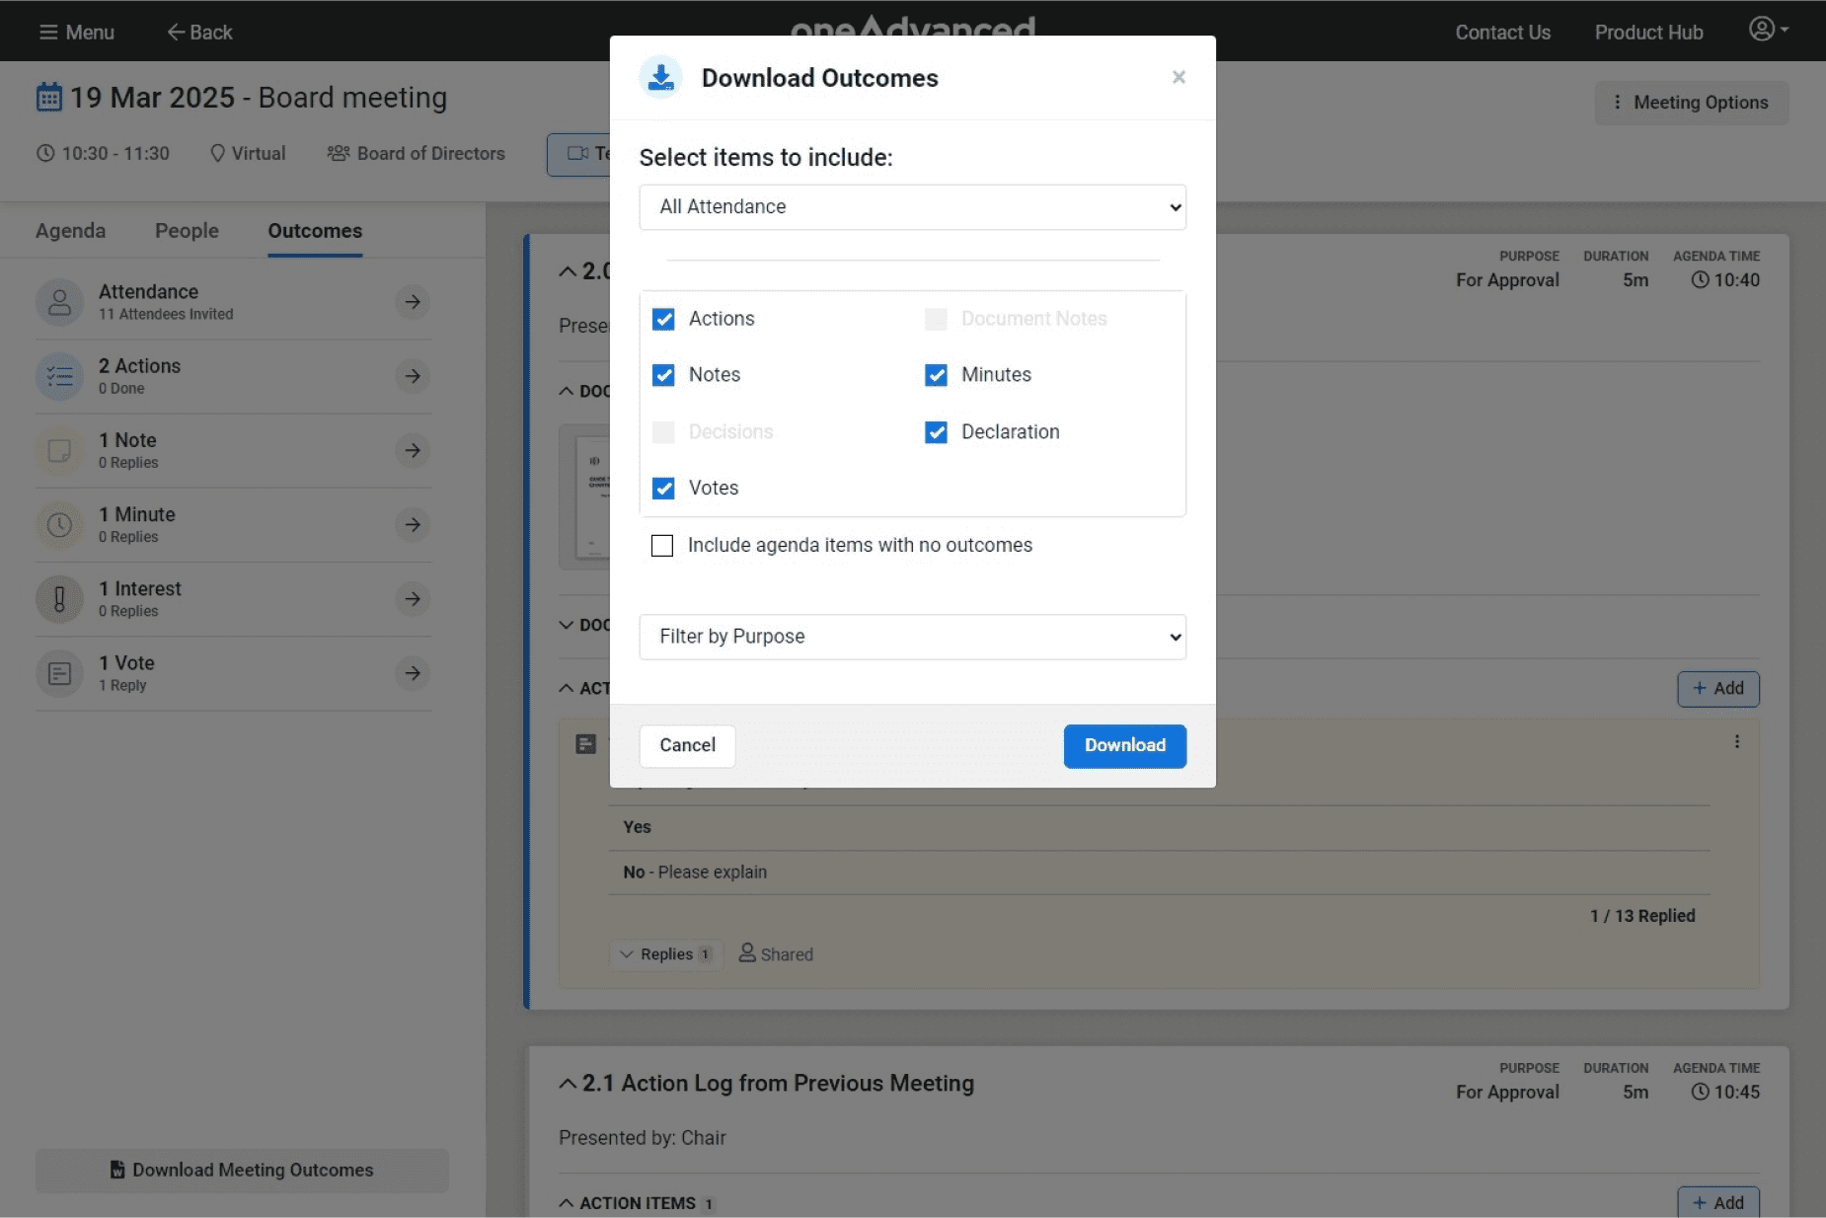Open the user account profile icon
1826x1218 pixels.
click(1766, 30)
